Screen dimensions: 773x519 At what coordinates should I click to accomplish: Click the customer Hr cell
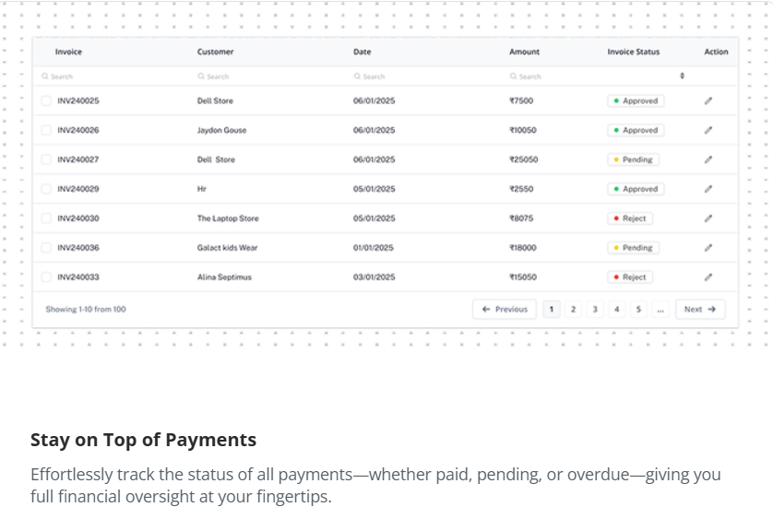coord(202,189)
